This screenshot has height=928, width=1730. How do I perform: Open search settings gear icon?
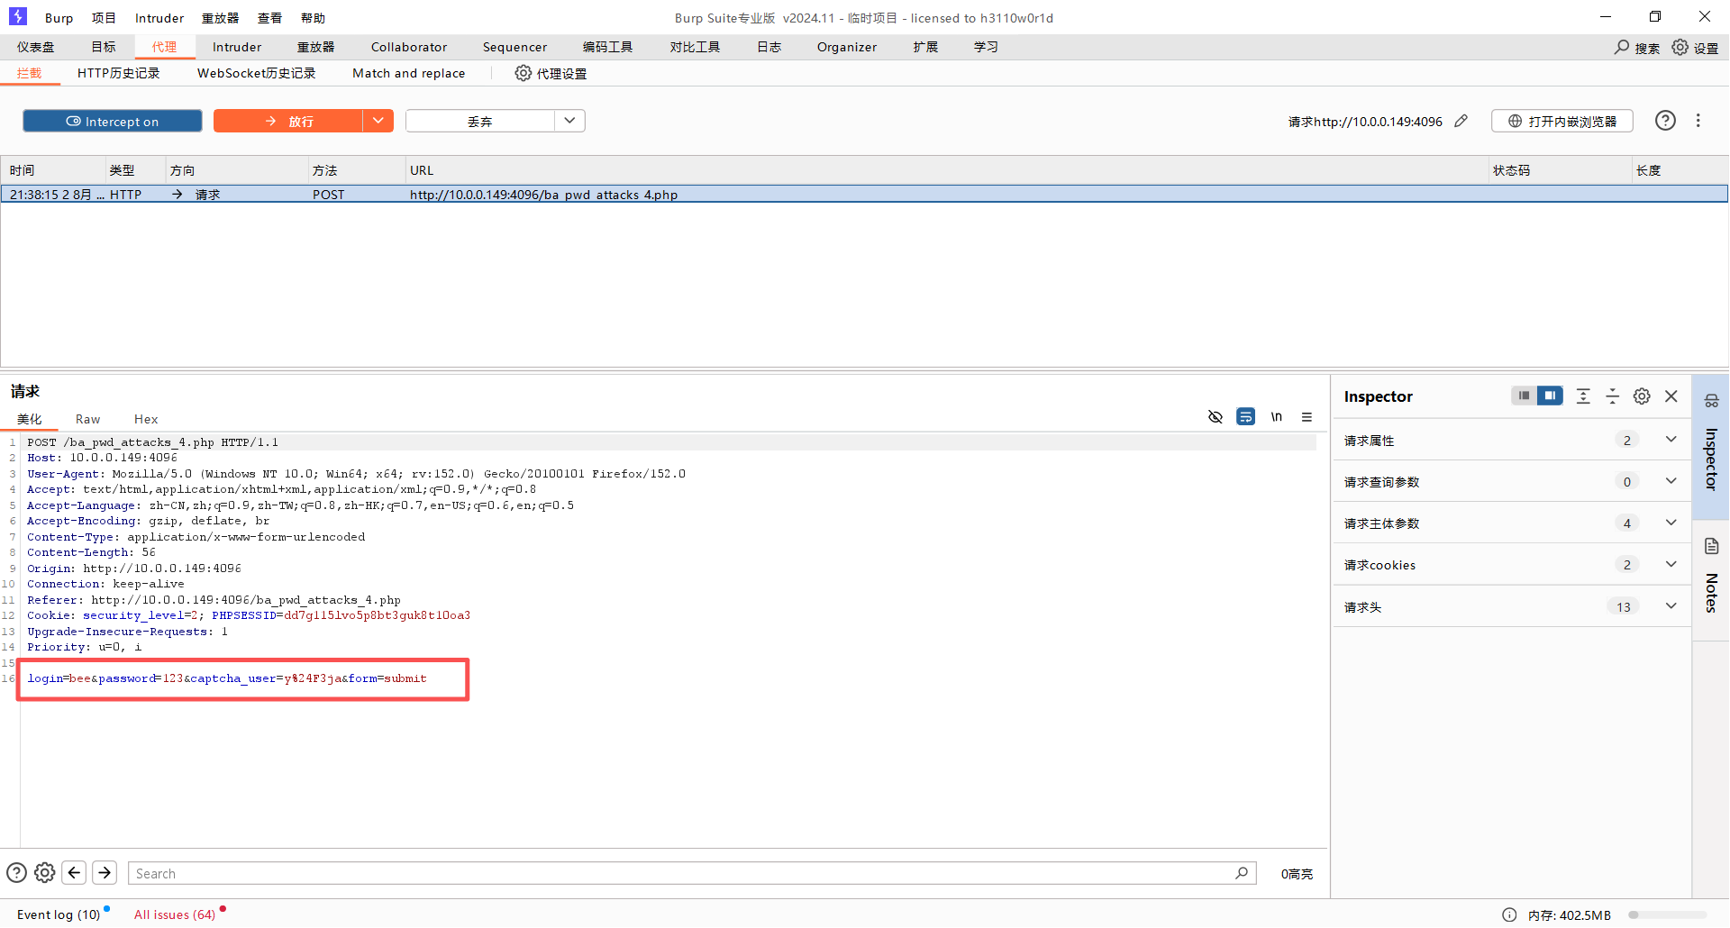[x=45, y=872]
